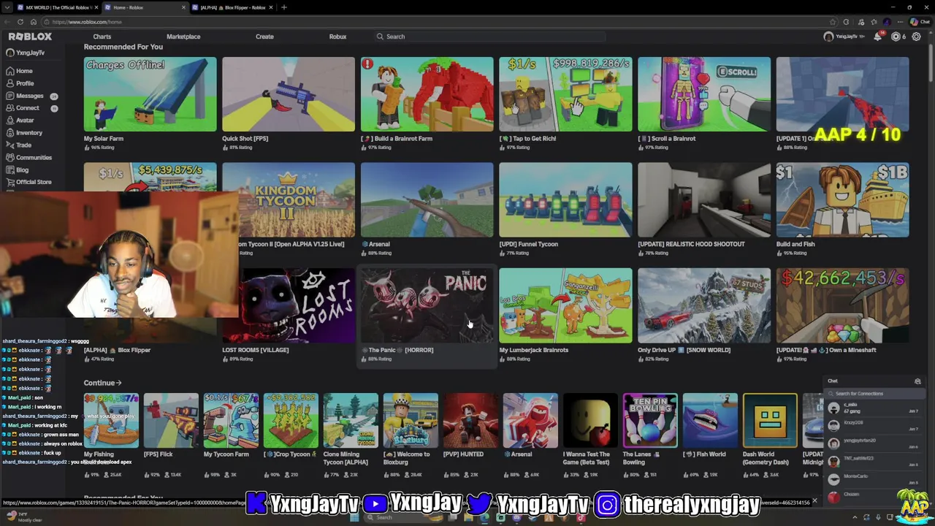Open the My Solar Farm game title

point(104,139)
